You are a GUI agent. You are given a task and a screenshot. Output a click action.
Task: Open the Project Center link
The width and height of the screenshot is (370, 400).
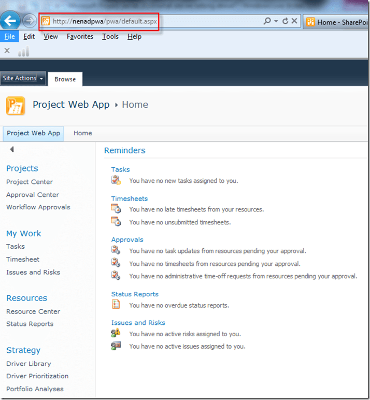tap(30, 182)
